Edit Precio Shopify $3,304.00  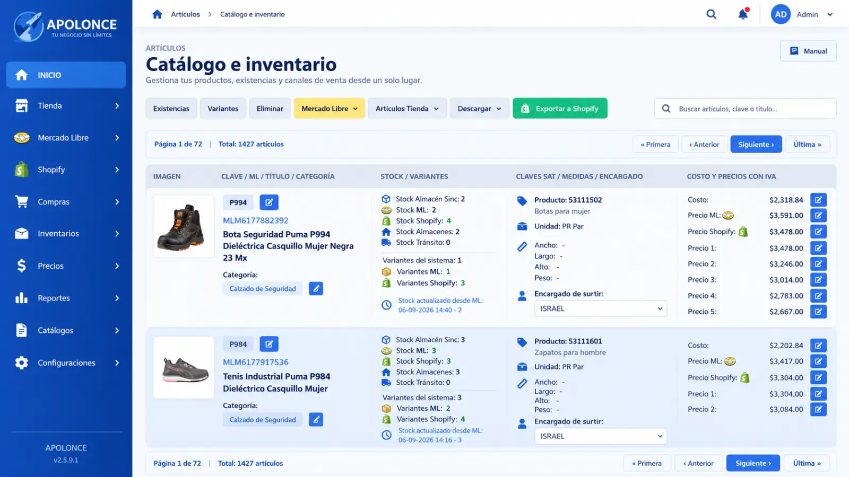[x=818, y=378]
